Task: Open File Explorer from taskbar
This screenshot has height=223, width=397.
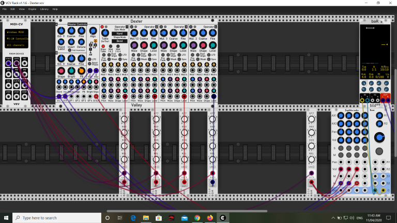Action: click(146, 218)
